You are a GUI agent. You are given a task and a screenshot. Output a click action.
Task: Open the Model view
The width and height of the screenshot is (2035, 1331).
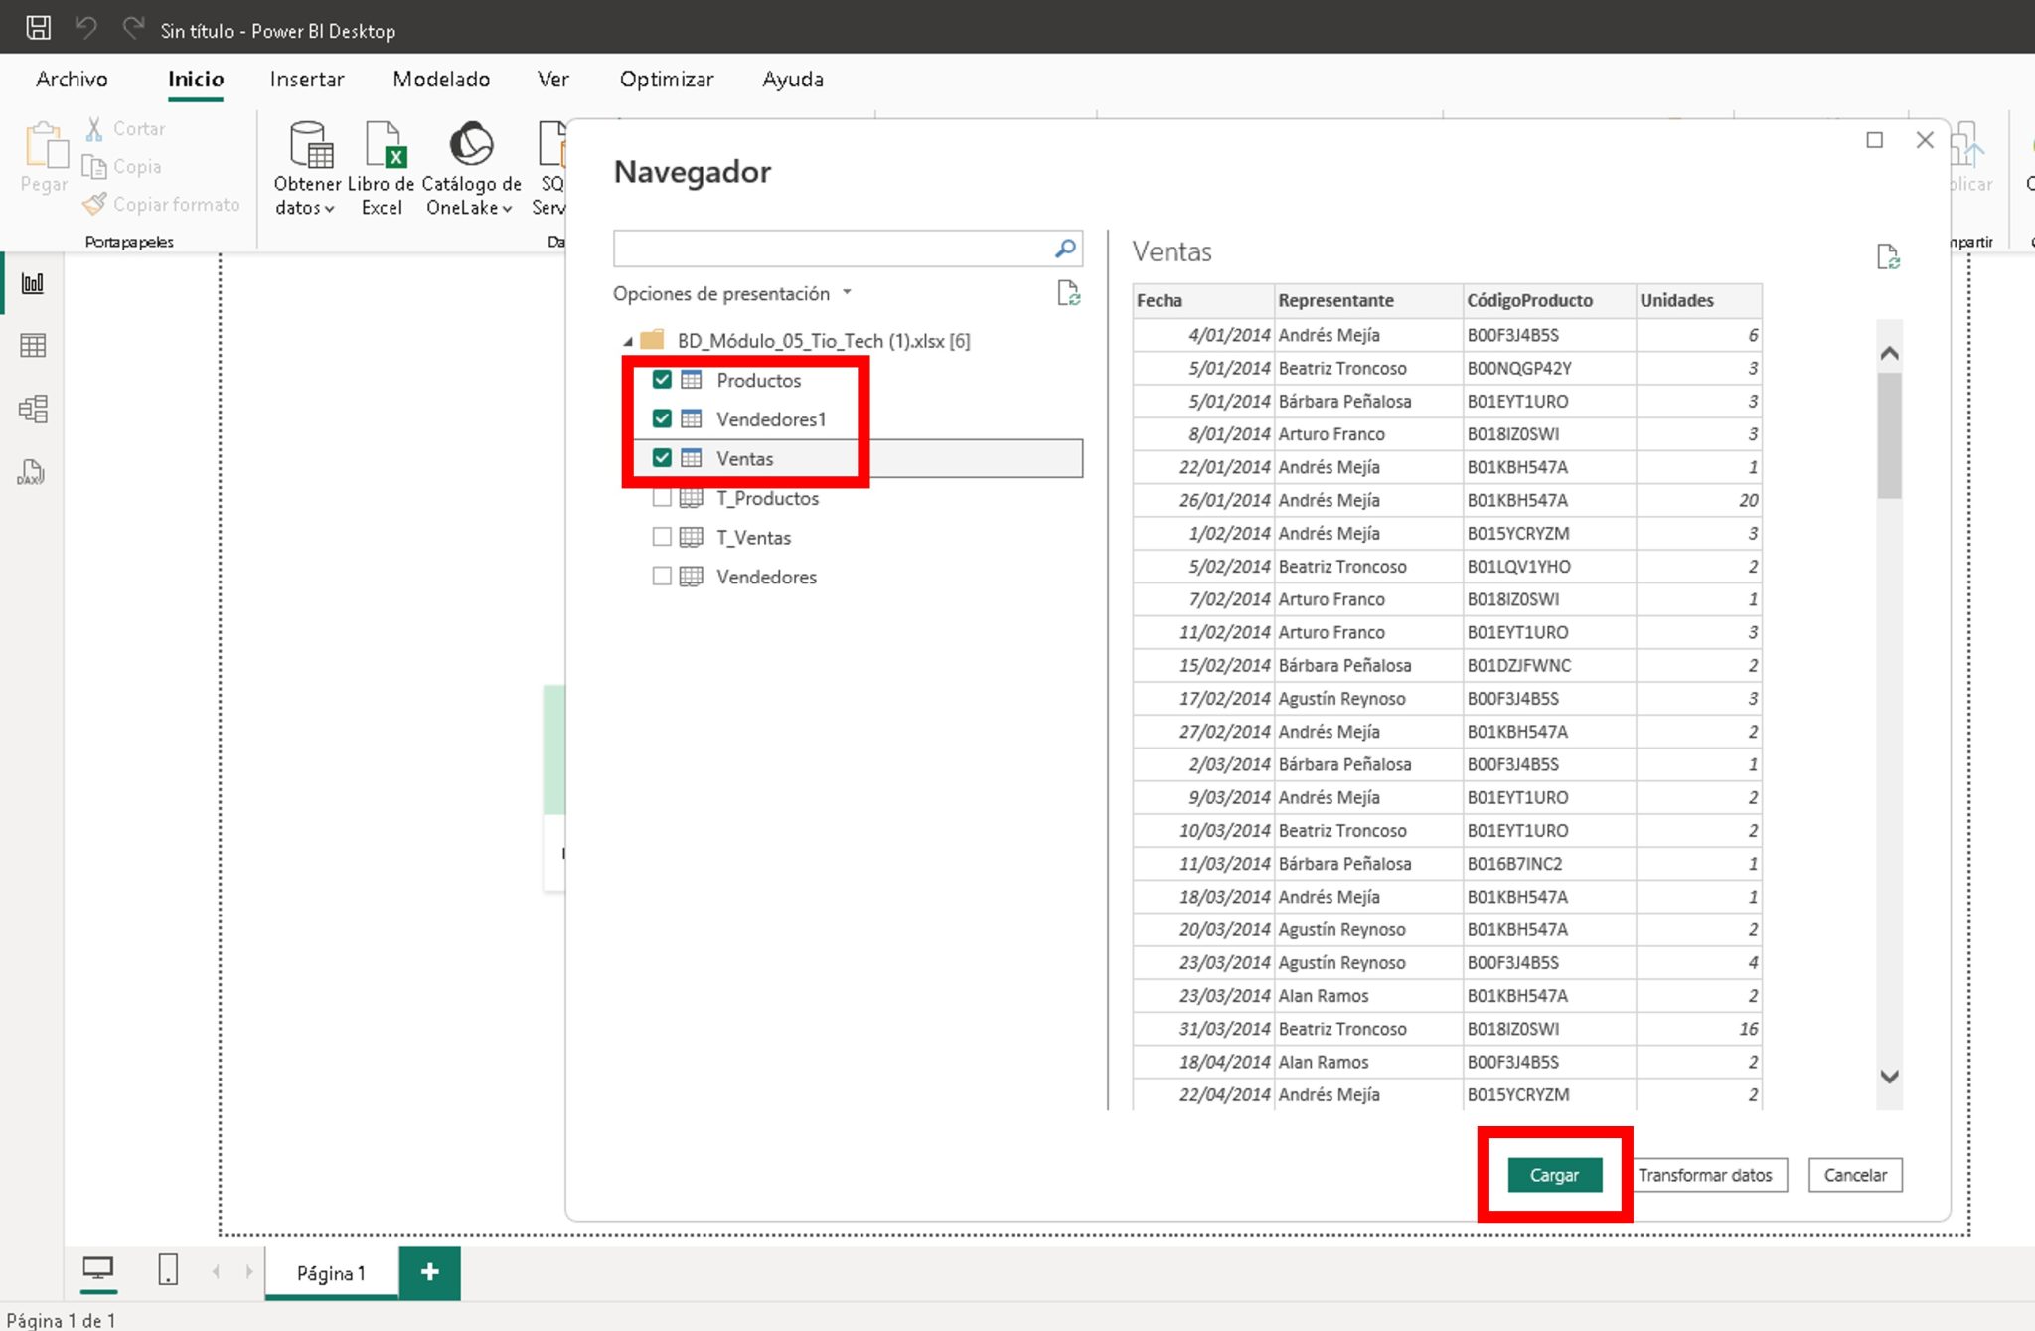click(x=33, y=409)
